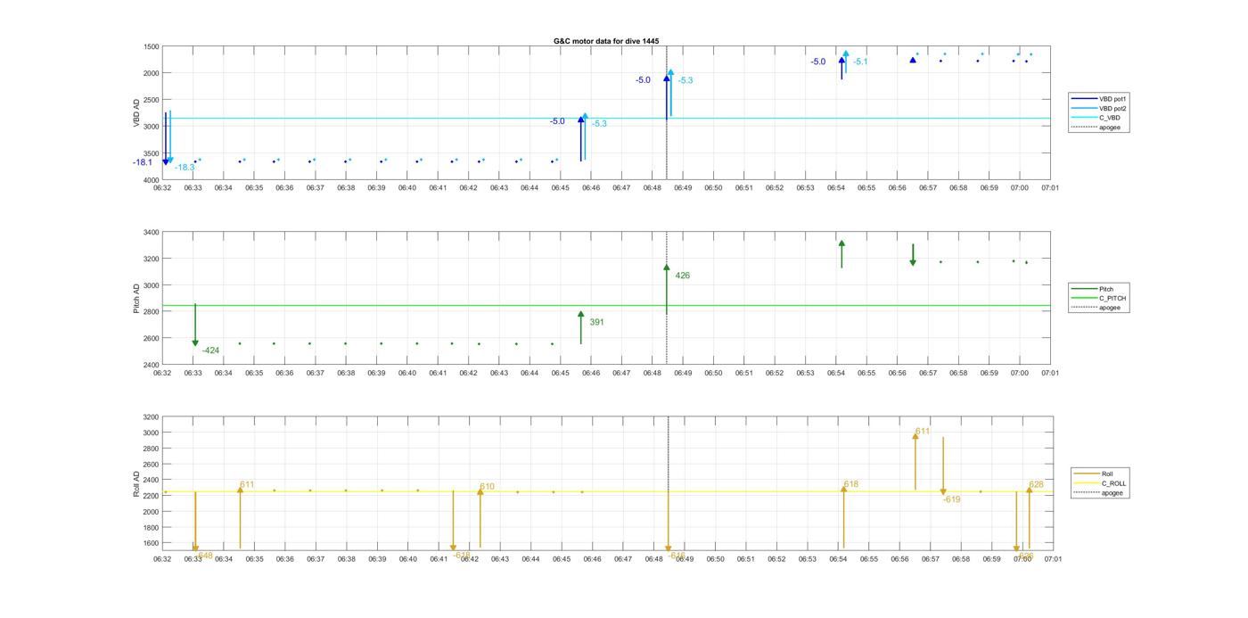Click the title "G&C motor data for dive 1445"
The image size is (1248, 618).
[x=606, y=41]
